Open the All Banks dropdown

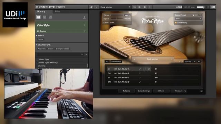[62, 31]
